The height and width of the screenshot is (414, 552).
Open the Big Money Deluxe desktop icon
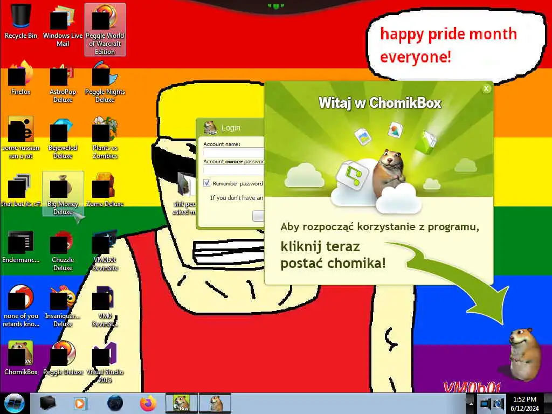pos(63,194)
